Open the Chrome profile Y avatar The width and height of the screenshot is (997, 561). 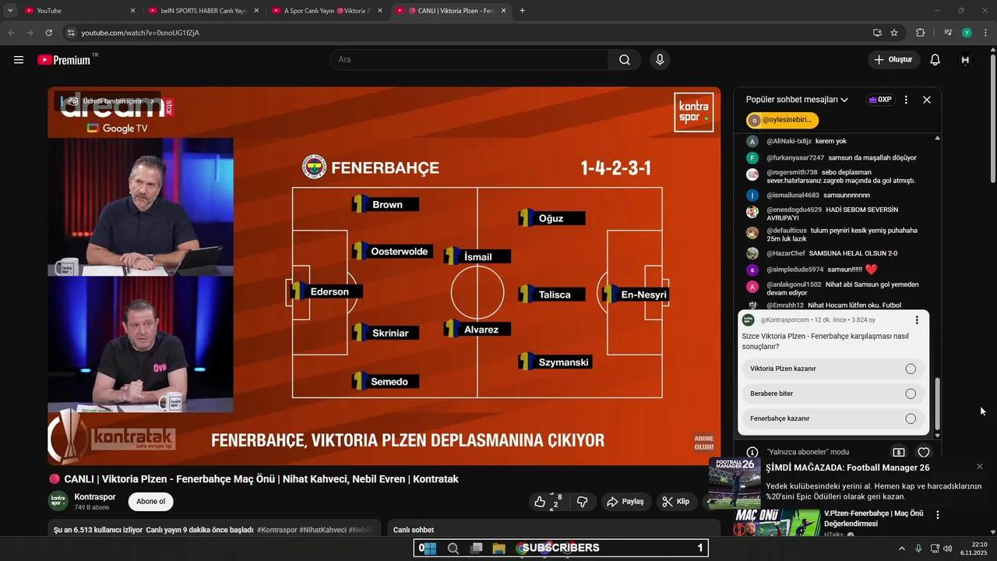coord(967,33)
